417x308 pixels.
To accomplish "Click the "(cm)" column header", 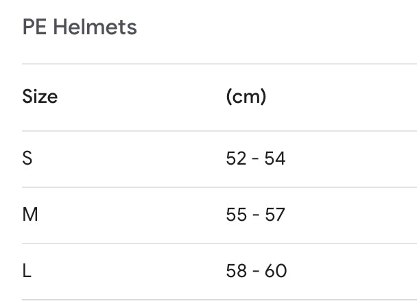I will [x=246, y=97].
